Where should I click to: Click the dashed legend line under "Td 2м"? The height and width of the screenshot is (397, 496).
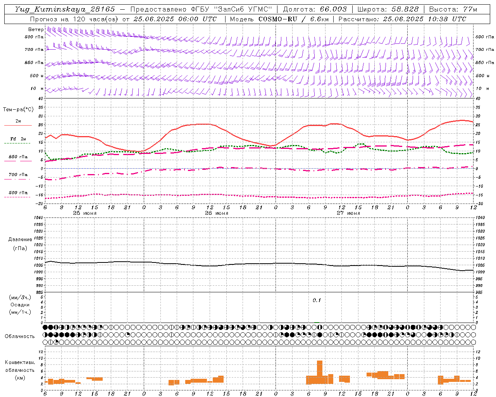click(x=17, y=143)
